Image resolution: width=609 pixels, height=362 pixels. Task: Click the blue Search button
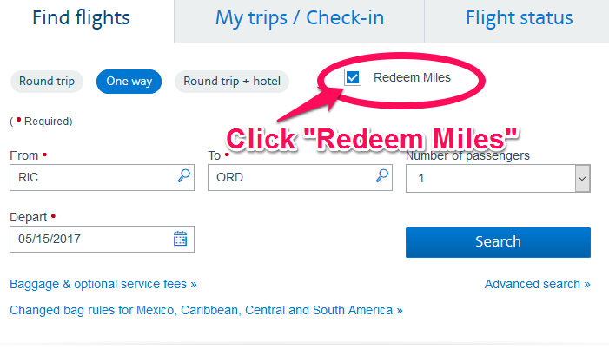click(498, 242)
